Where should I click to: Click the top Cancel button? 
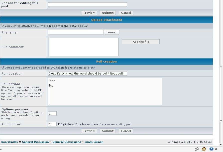tap(126, 13)
